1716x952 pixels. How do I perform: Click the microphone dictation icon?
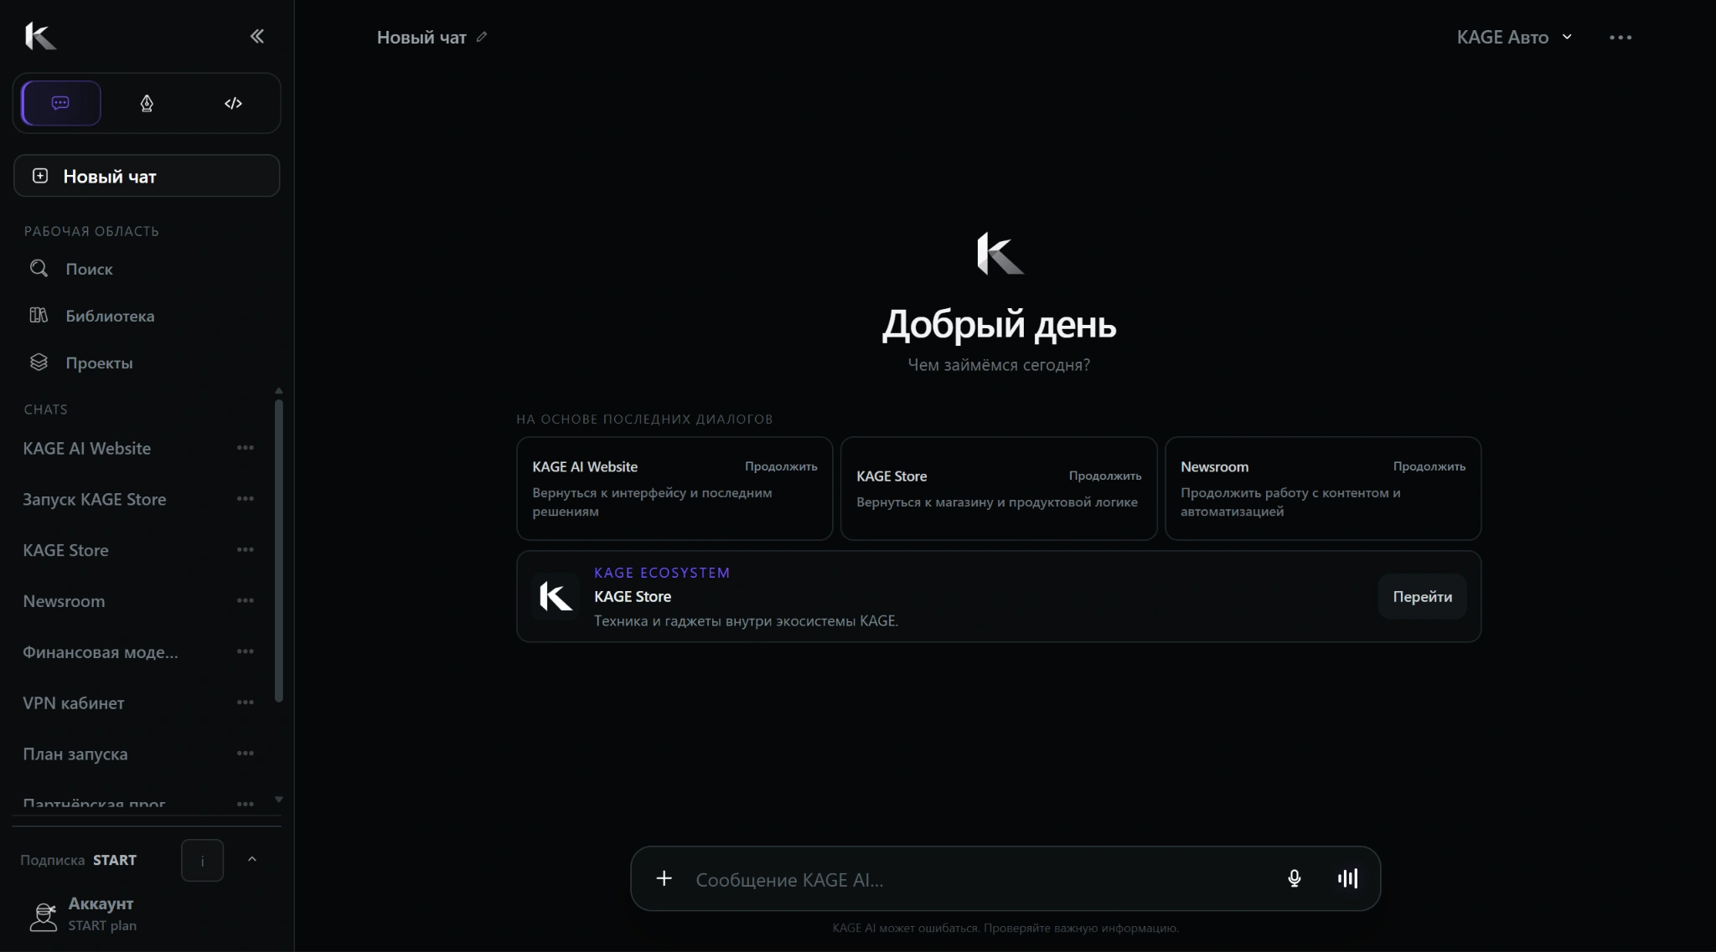tap(1294, 878)
